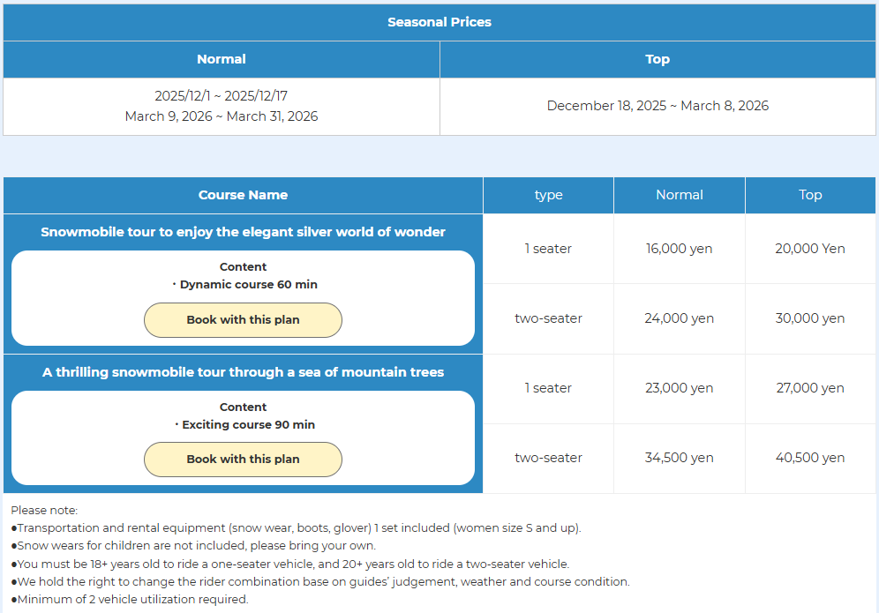879x613 pixels.
Task: Select the 'Exciting course 90 min' content text
Action: pyautogui.click(x=248, y=425)
